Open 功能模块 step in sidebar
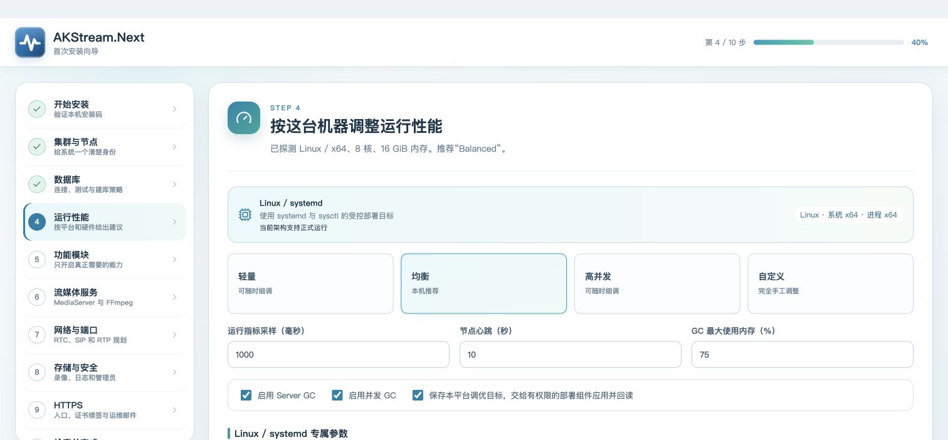Screen dimensions: 948x440 click(105, 259)
